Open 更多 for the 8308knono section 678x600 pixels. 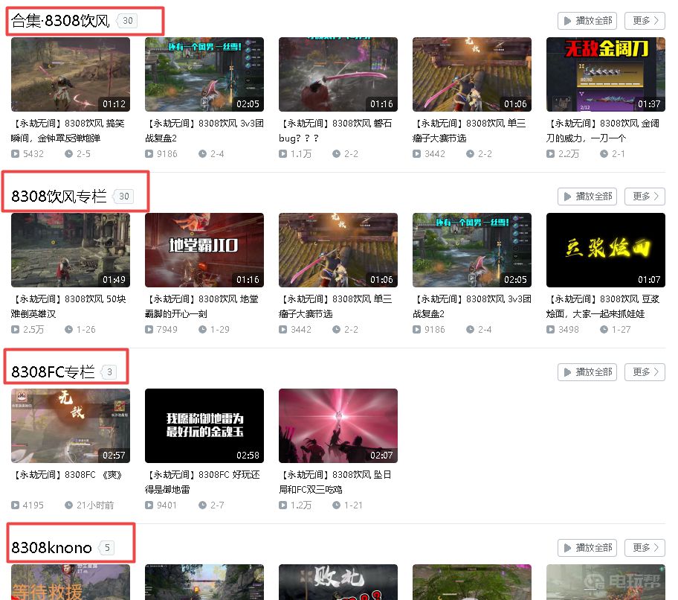coord(645,548)
